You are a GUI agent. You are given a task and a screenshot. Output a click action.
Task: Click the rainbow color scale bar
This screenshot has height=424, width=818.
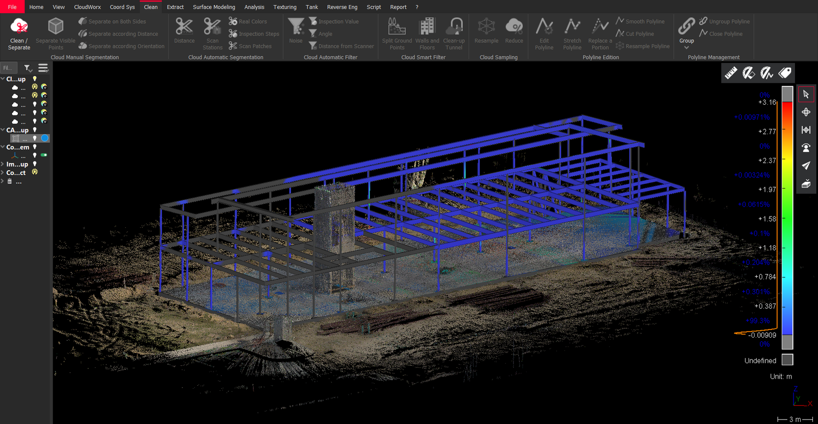click(x=787, y=218)
